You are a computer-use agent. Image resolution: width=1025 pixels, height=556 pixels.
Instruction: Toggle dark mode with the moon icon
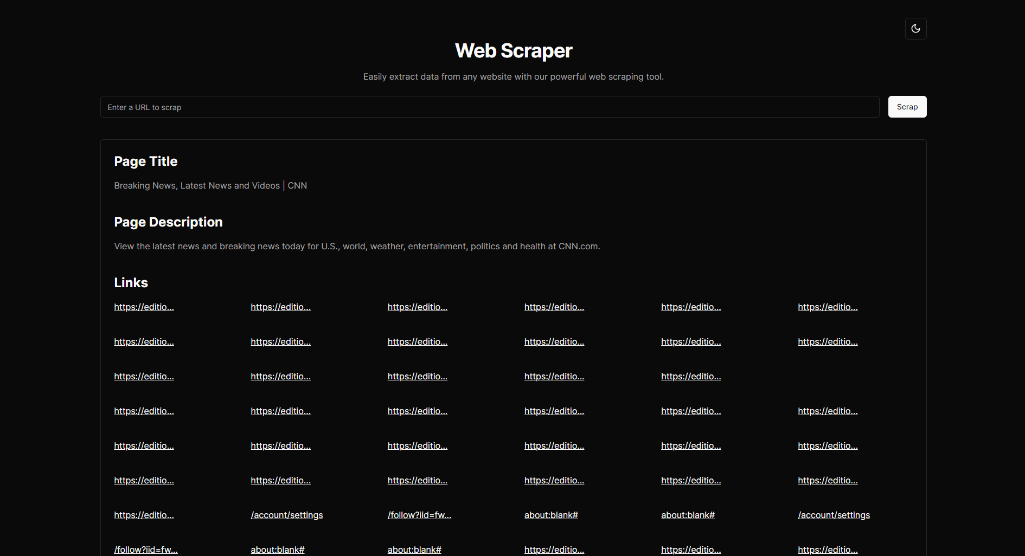coord(915,28)
